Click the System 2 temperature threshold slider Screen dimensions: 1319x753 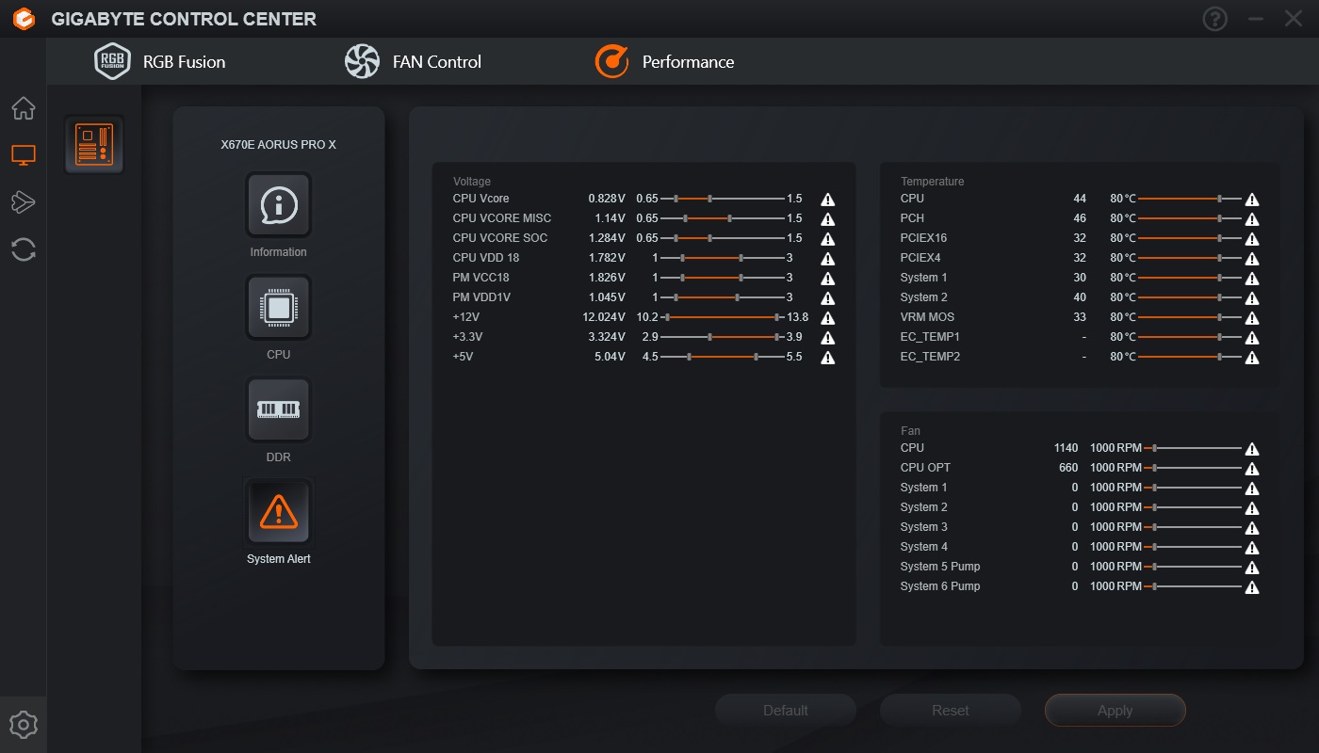1190,297
